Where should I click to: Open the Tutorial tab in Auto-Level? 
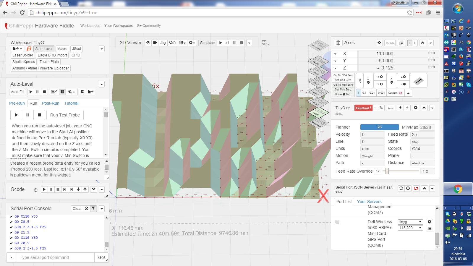click(x=71, y=103)
